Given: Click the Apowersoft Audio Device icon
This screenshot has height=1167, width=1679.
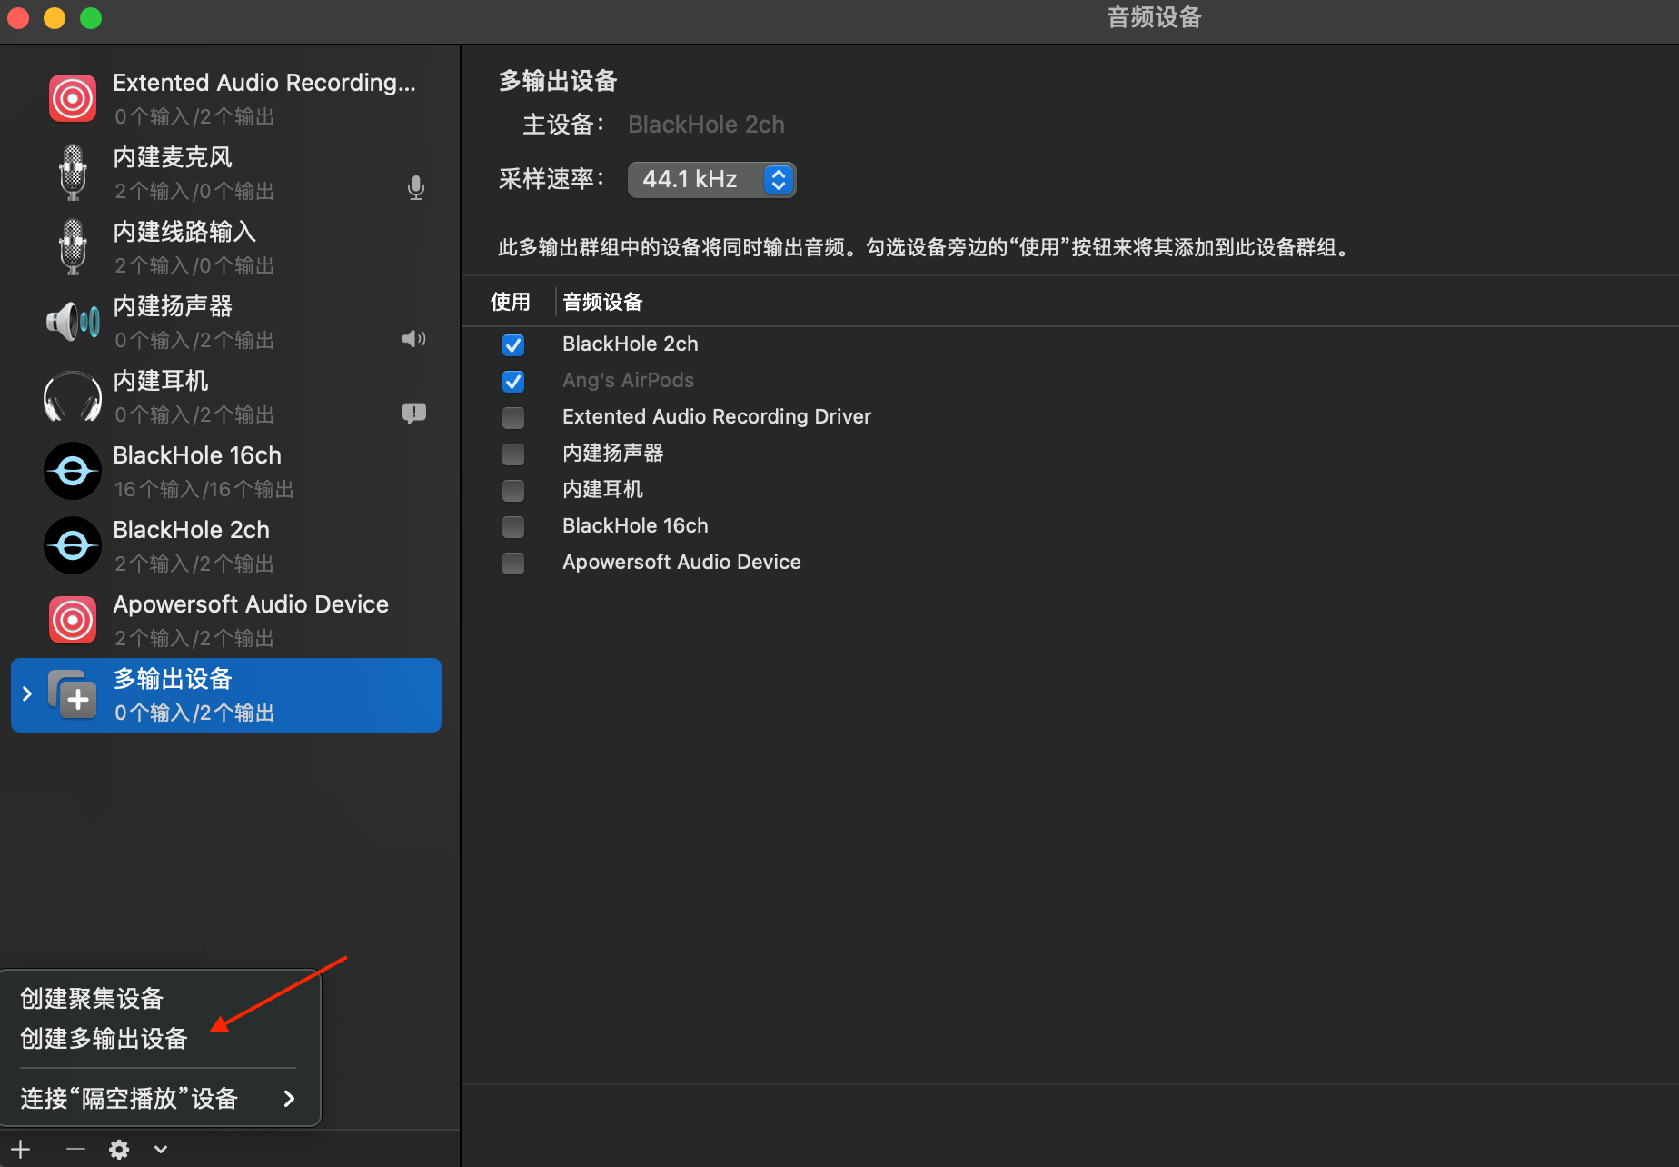Looking at the screenshot, I should (x=73, y=620).
